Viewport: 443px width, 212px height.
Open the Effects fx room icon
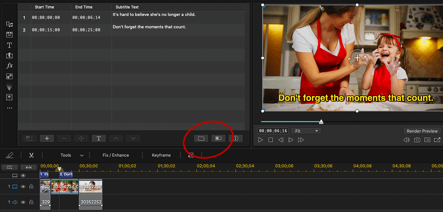pyautogui.click(x=10, y=66)
